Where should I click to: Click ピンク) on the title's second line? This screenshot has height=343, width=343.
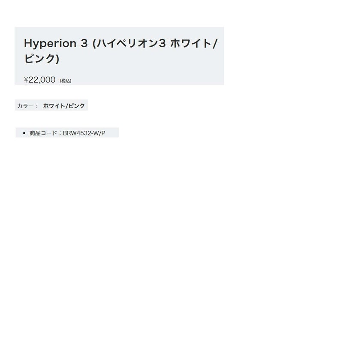[42, 58]
